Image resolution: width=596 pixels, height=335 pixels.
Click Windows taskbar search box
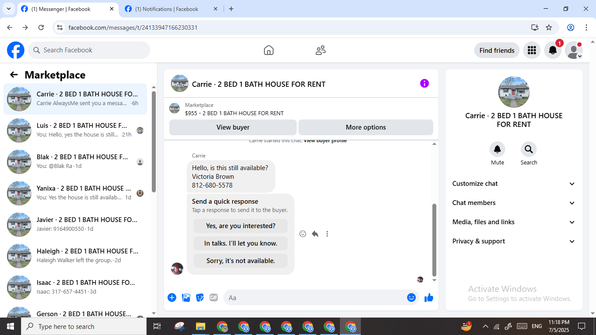tap(84, 326)
